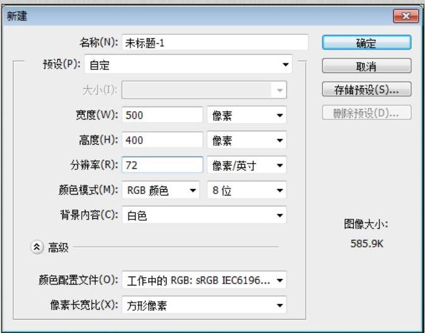Click the 存储预设(S)... button
The width and height of the screenshot is (425, 333).
[x=366, y=90]
